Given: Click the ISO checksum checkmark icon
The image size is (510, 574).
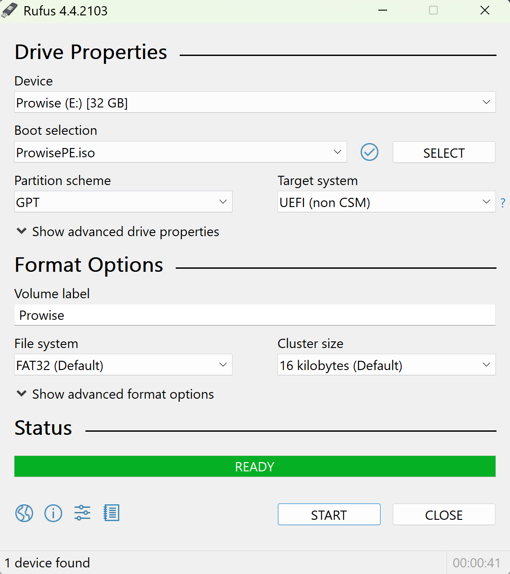Looking at the screenshot, I should tap(370, 152).
